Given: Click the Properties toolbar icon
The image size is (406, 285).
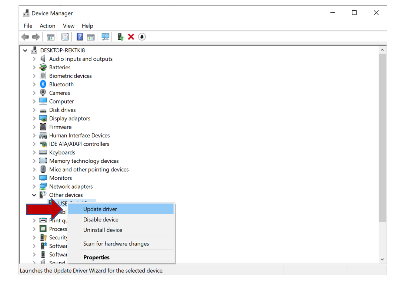Looking at the screenshot, I should (65, 37).
